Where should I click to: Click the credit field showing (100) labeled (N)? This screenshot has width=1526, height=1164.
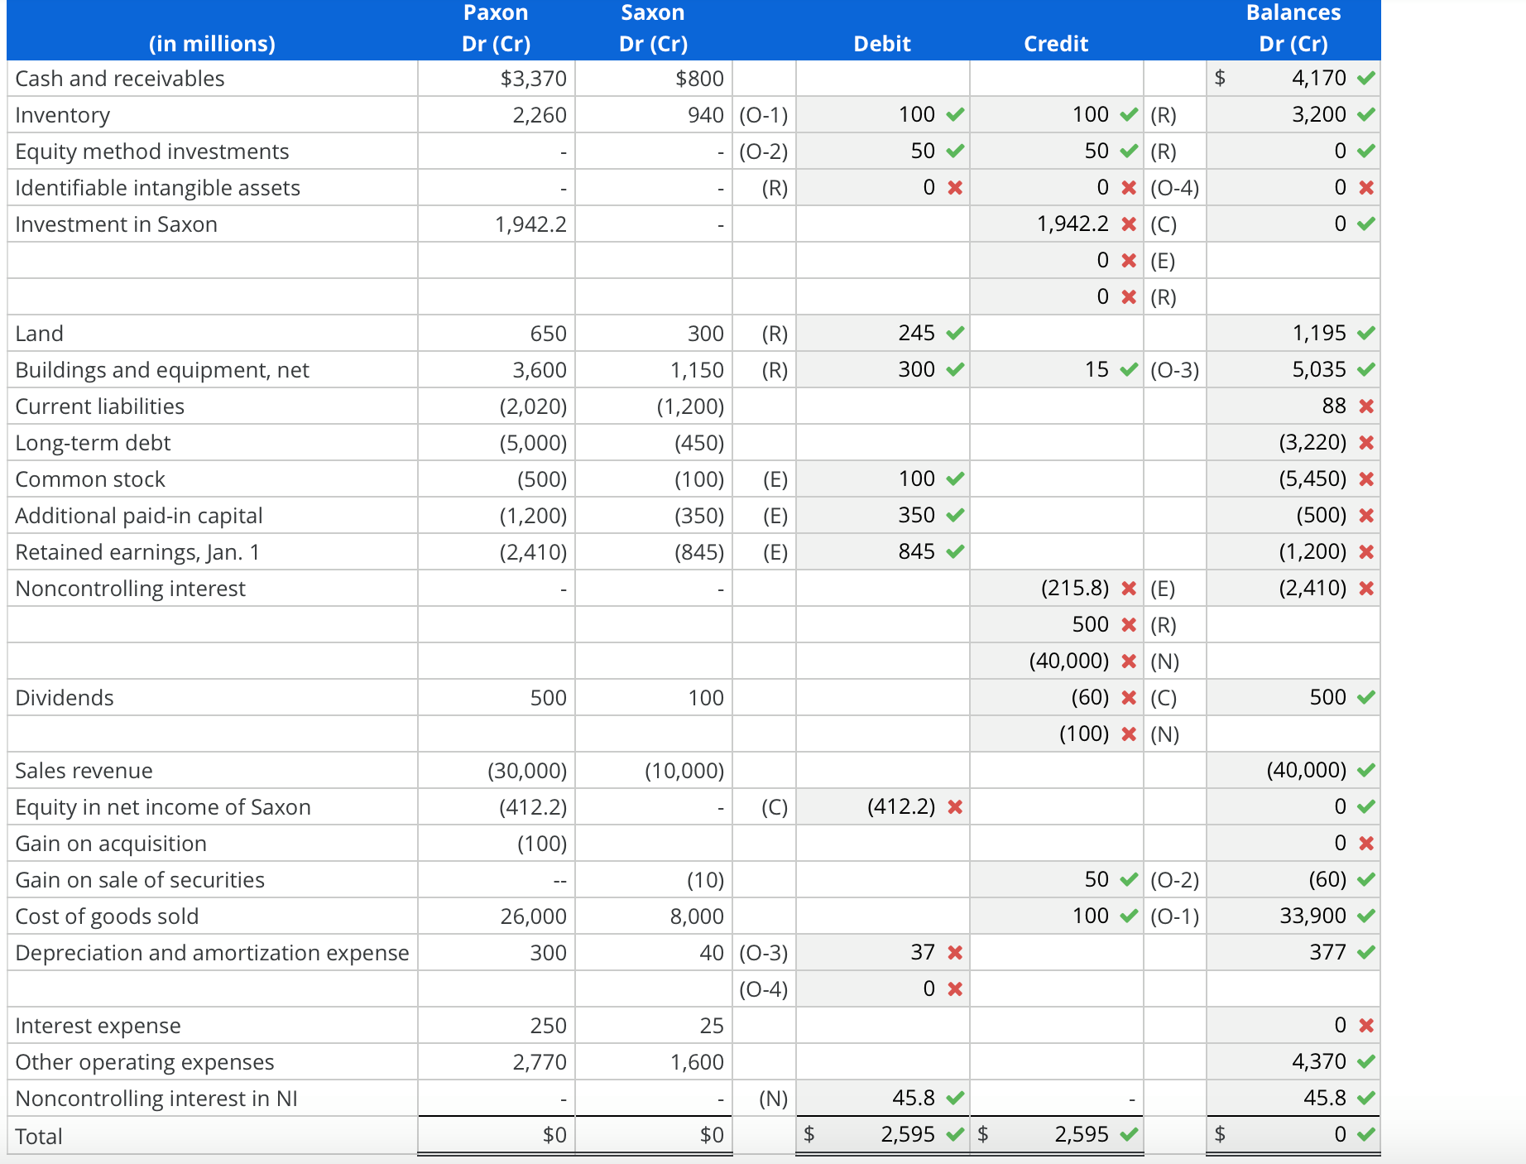point(1056,734)
